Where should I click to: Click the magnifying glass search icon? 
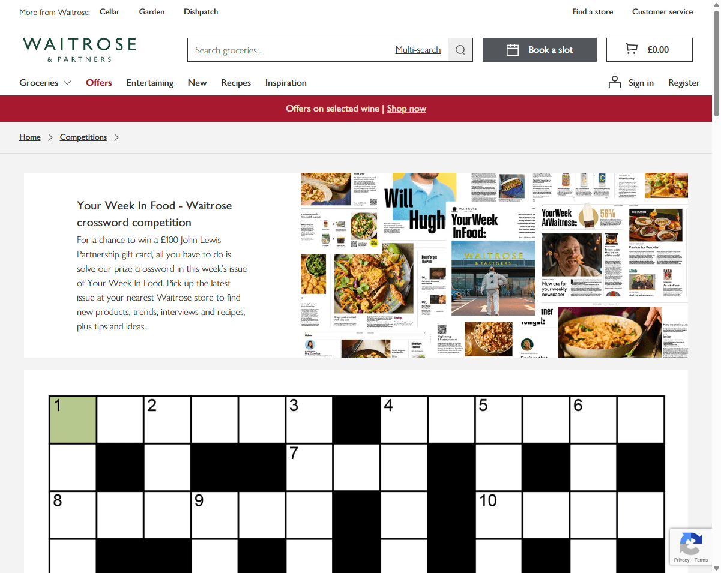click(x=460, y=50)
